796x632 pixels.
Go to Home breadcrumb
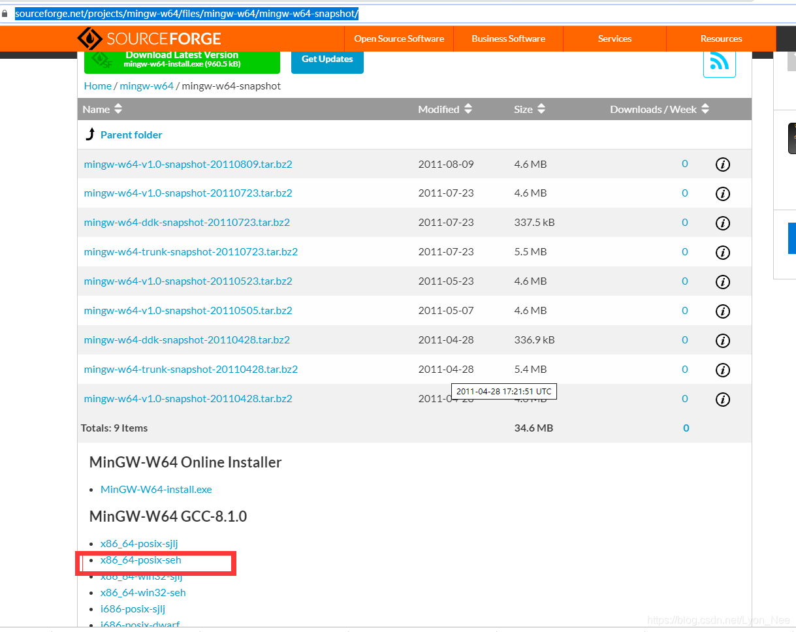click(98, 86)
